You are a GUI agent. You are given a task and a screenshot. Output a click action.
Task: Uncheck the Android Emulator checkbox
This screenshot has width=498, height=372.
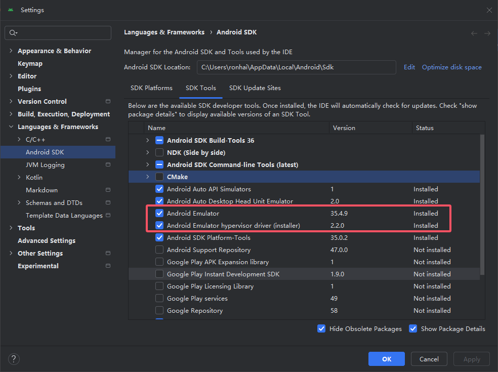159,213
